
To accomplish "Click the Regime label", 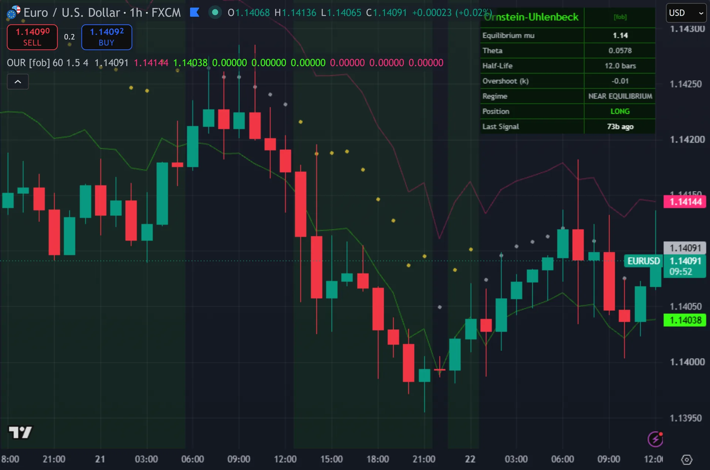I will click(x=495, y=96).
